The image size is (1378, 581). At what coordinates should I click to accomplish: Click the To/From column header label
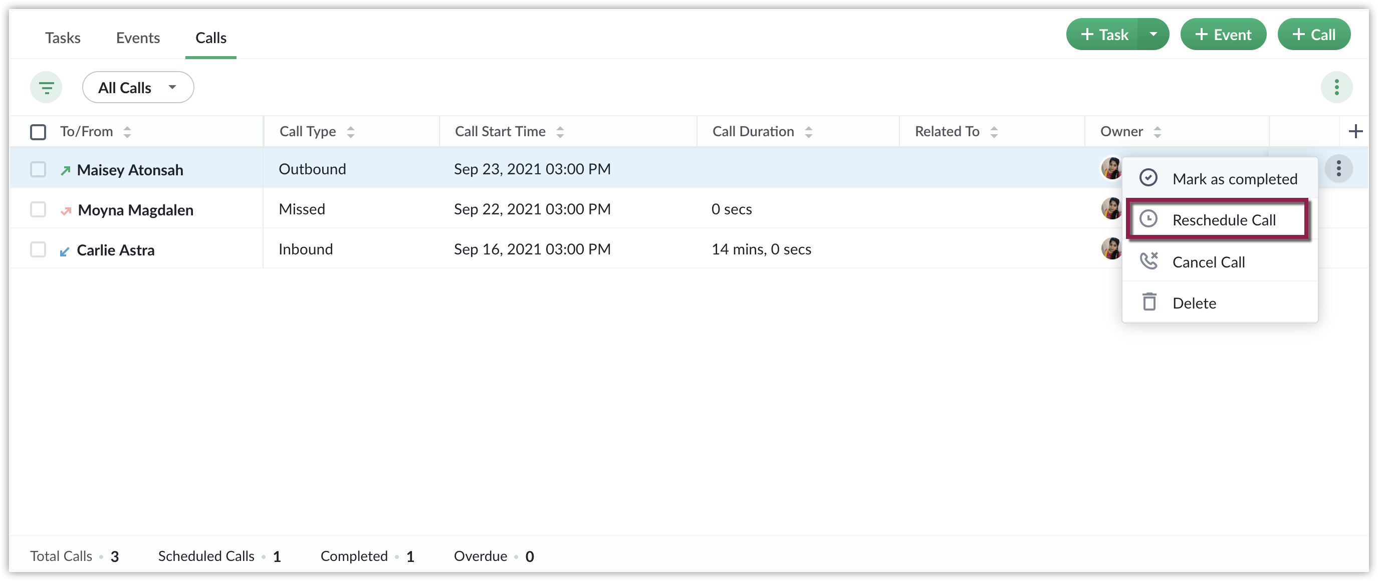click(86, 132)
